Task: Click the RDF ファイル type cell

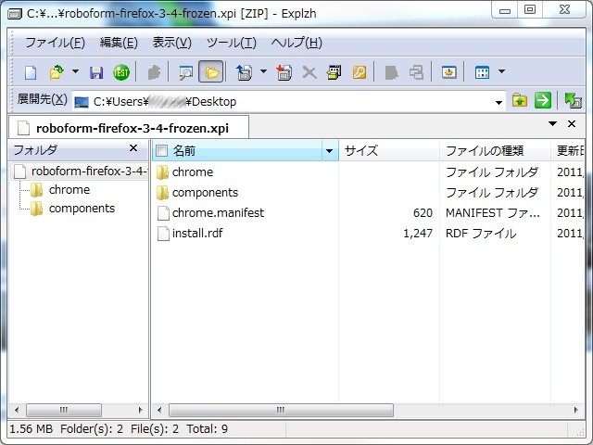Action: click(x=481, y=234)
